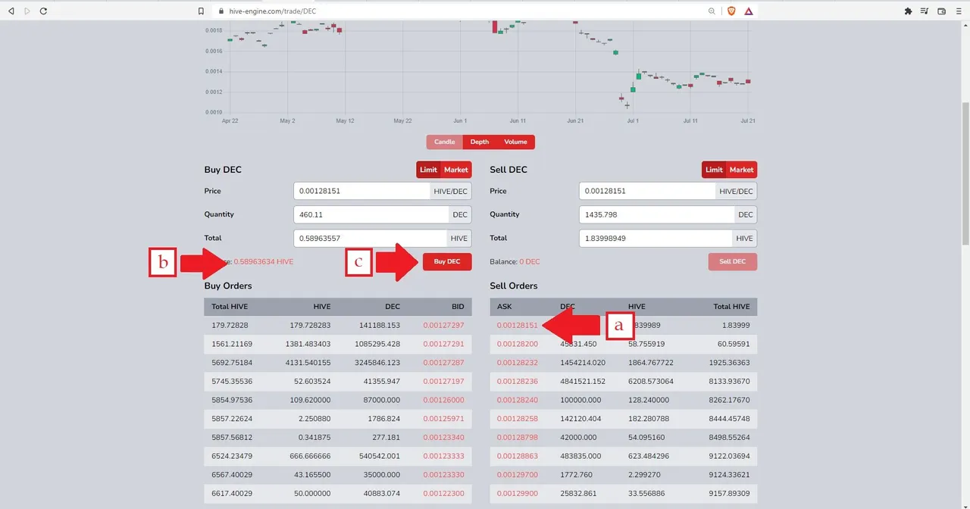The height and width of the screenshot is (509, 970).
Task: Select bid price 0.00125971
Action: point(443,418)
